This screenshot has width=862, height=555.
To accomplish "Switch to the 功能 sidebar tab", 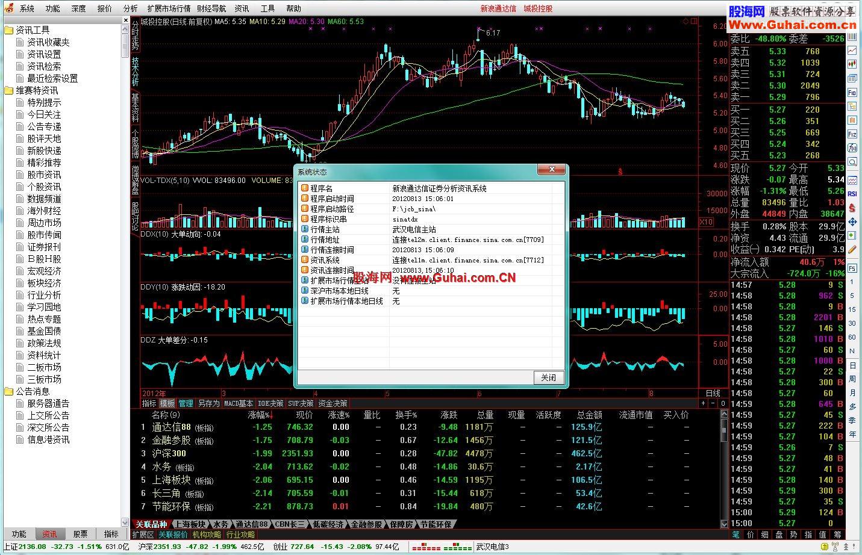I will (19, 534).
